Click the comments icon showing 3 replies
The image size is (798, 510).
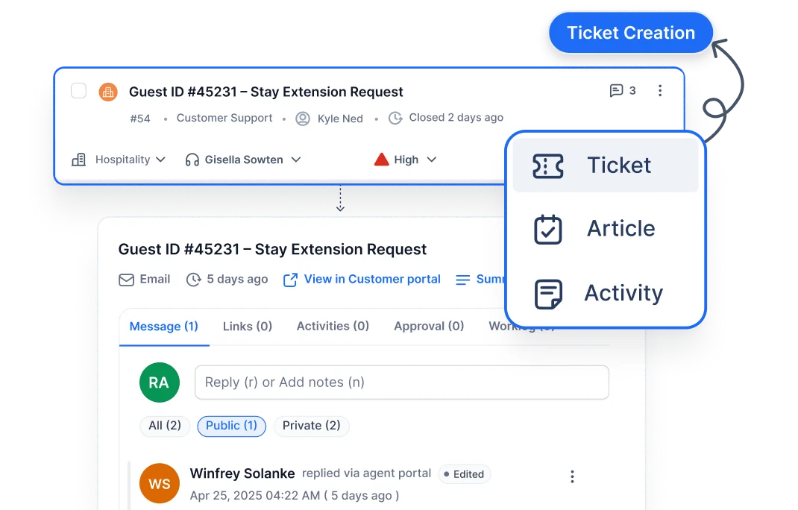coord(617,90)
